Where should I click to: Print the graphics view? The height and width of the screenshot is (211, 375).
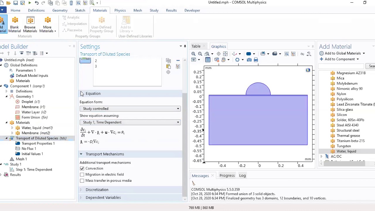coord(256,60)
